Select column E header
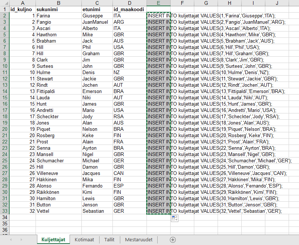Viewport: 299px width, 245px height. click(158, 3)
